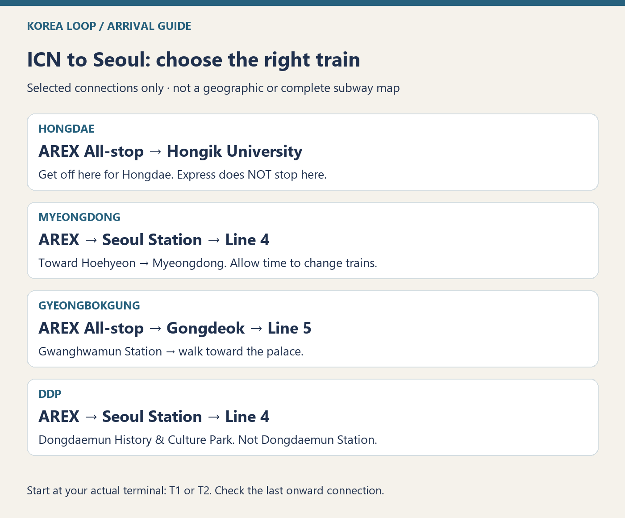Click the 'Toward Hoehyeon → Myeongdong' description
Viewport: 625px width, 518px height.
(208, 263)
